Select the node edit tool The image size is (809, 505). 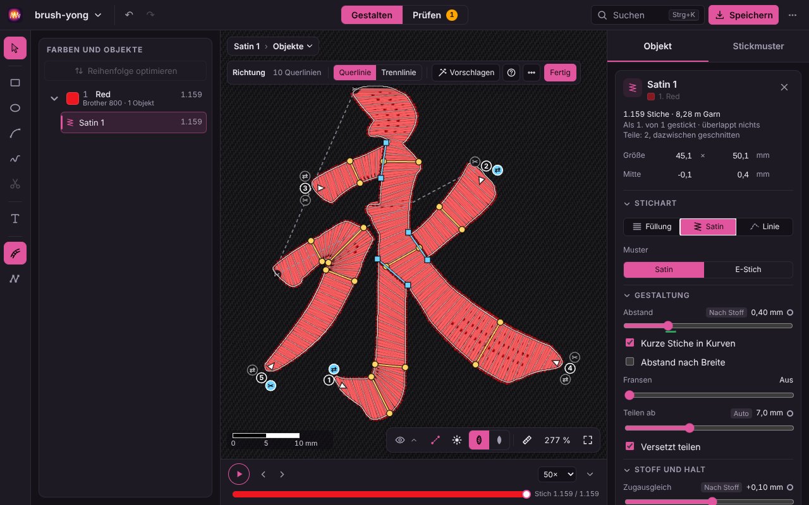[x=15, y=278]
